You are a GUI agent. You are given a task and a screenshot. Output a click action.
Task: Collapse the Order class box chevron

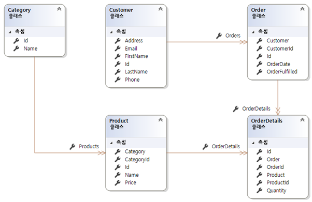pos(303,9)
